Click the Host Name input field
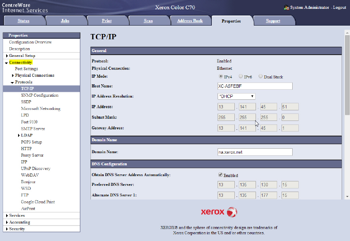 tap(255, 86)
